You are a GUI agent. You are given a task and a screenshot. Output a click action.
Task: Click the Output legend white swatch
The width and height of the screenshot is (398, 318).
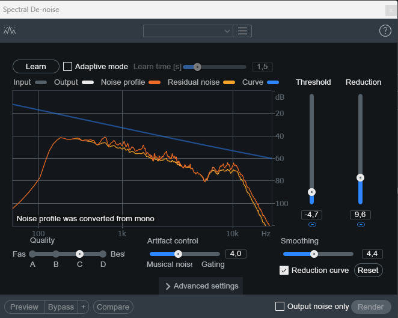(x=88, y=82)
